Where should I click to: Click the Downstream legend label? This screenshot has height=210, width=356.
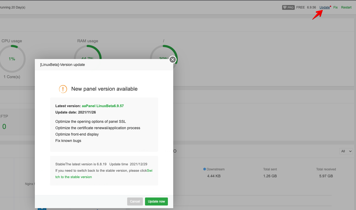pyautogui.click(x=214, y=169)
